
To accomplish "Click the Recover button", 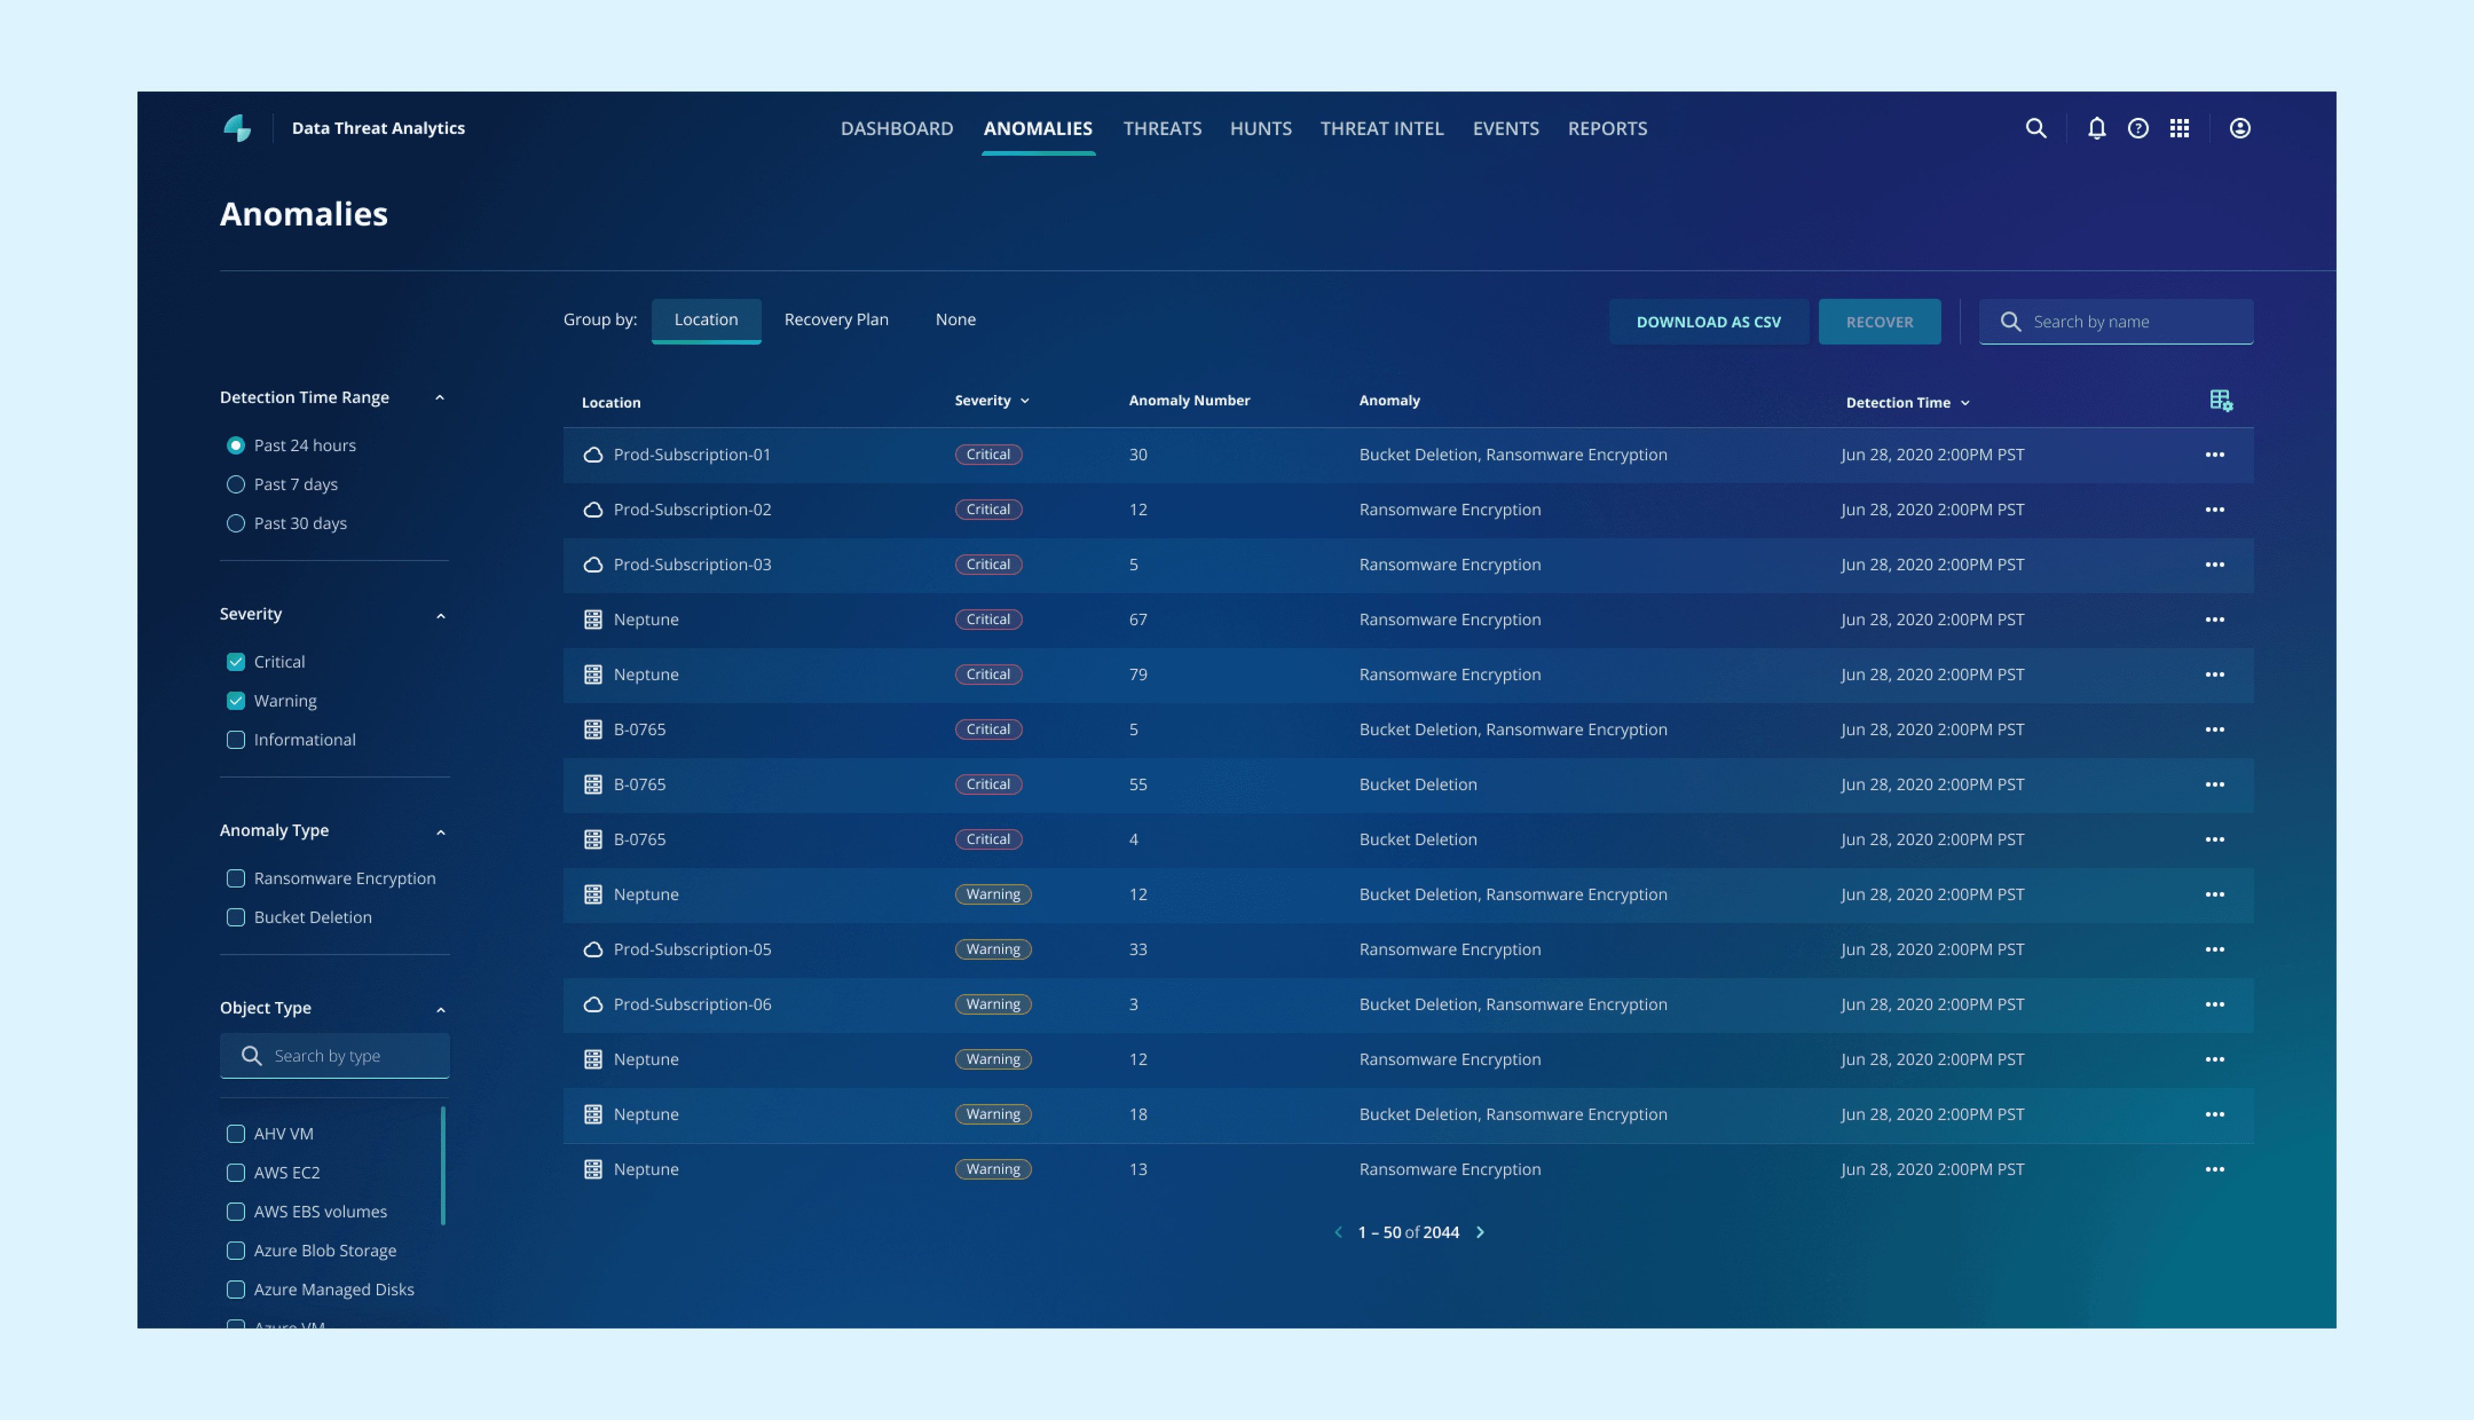I will click(1879, 322).
